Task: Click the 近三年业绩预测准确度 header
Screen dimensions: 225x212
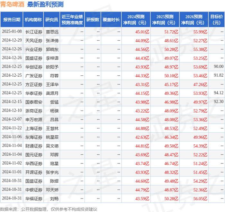Action: [72, 20]
